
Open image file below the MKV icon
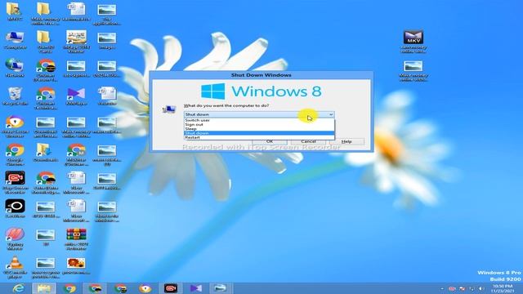pos(413,71)
